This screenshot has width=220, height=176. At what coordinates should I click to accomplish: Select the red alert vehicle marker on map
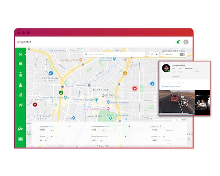(134, 88)
